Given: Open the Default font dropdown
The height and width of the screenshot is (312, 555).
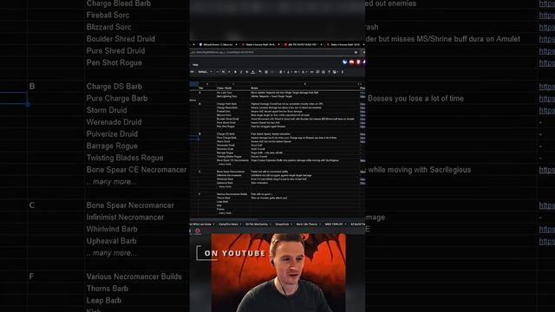Looking at the screenshot, I should [x=205, y=72].
